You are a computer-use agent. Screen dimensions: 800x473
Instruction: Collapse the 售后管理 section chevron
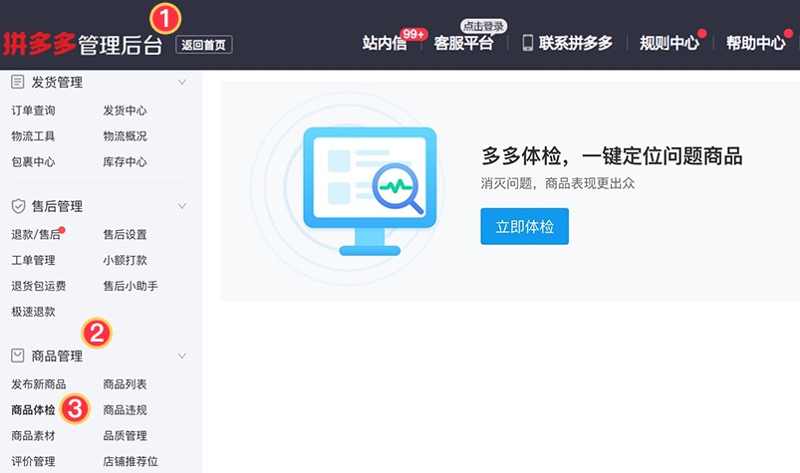[x=182, y=206]
